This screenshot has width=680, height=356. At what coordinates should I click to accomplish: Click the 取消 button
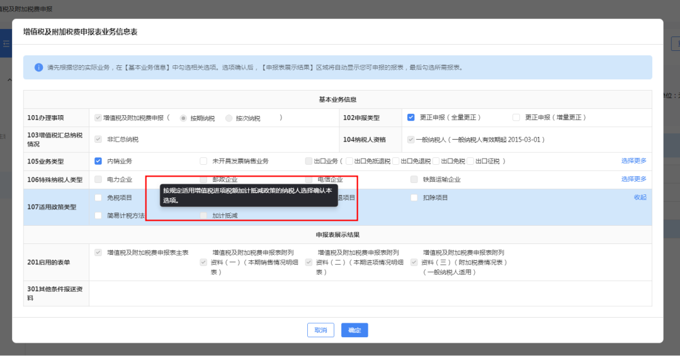pos(320,330)
